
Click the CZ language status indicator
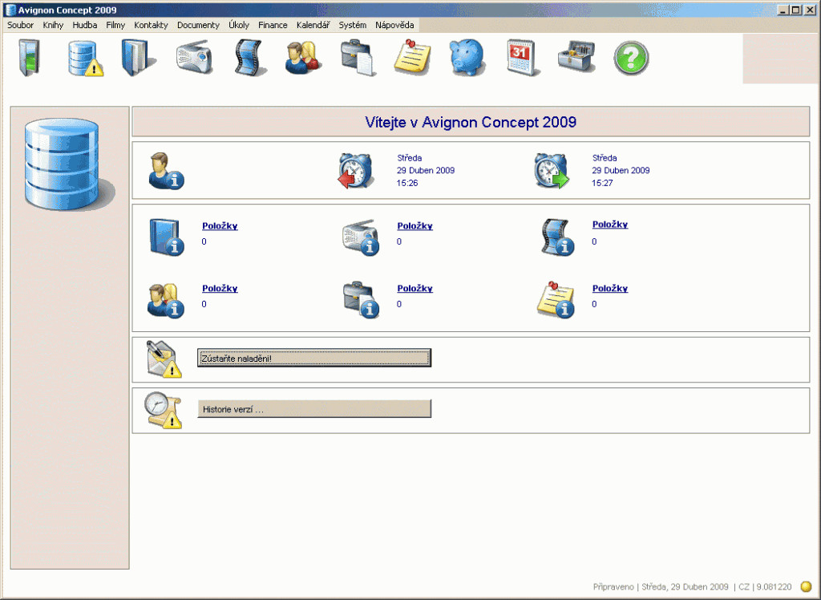[x=744, y=586]
